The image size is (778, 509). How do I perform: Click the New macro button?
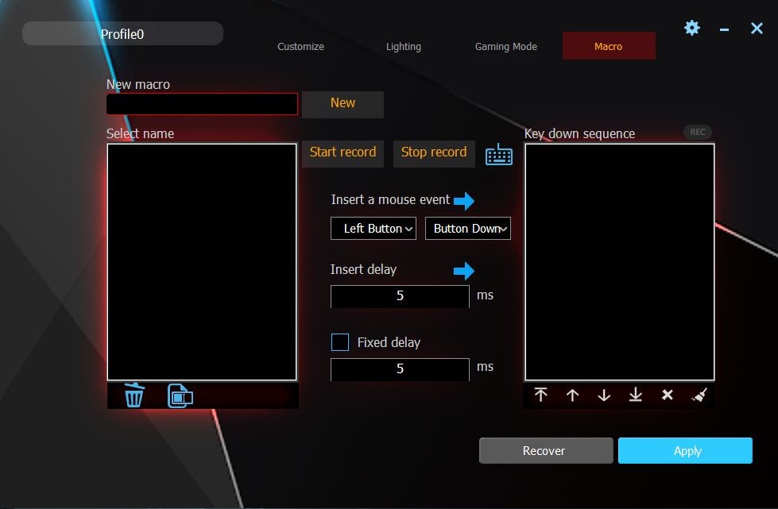343,104
